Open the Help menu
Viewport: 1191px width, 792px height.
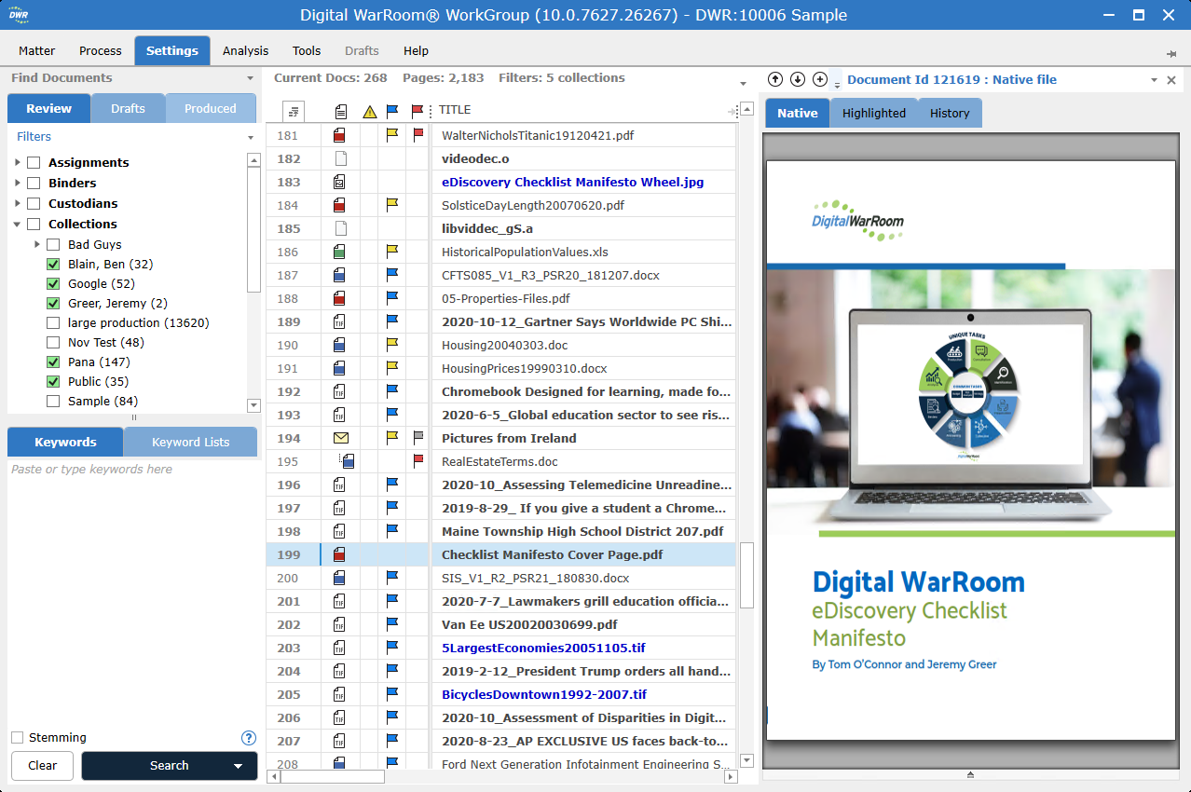[x=416, y=51]
